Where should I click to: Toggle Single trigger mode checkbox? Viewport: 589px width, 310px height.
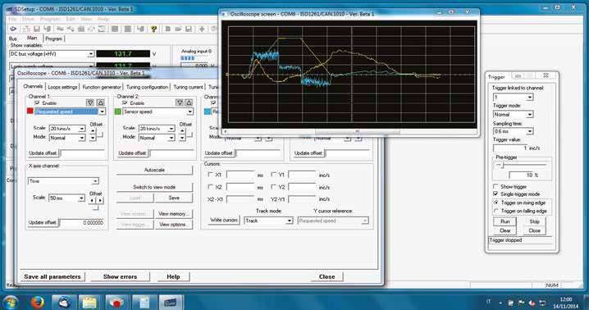point(495,194)
